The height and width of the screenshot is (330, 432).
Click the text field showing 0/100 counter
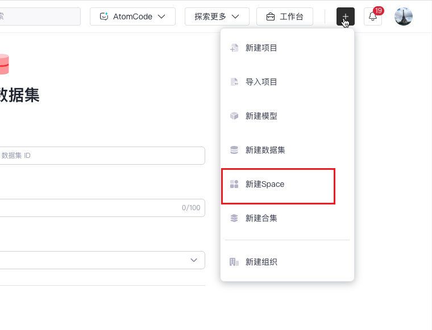click(102, 208)
